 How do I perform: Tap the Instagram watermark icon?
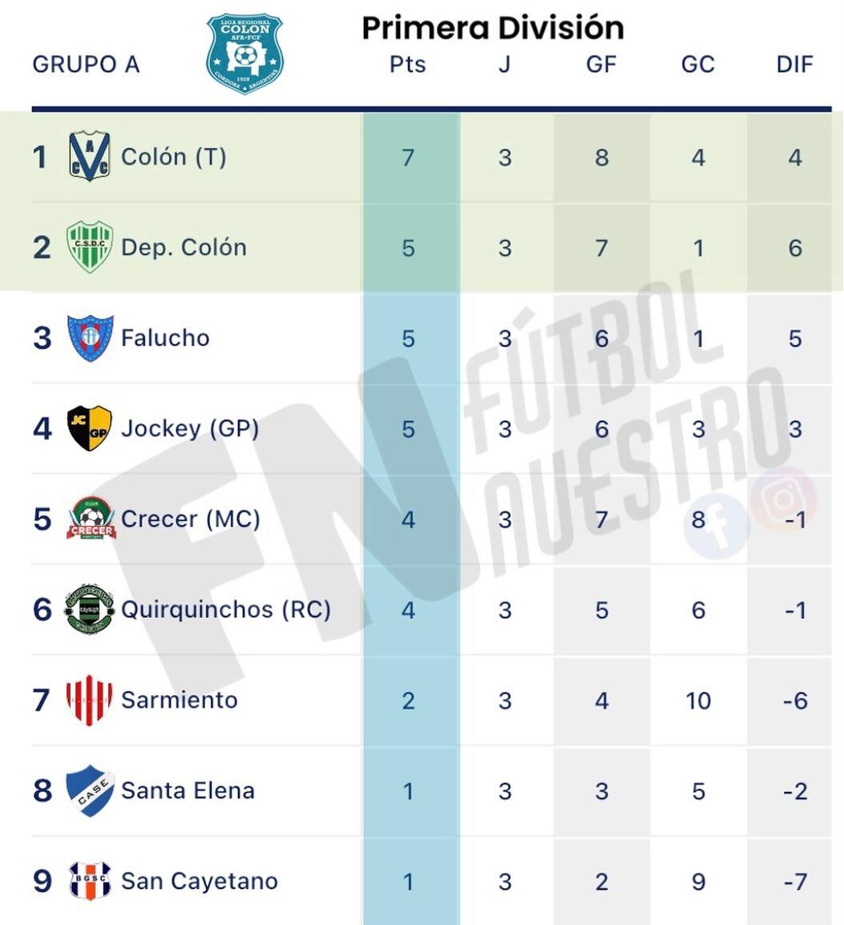[782, 499]
